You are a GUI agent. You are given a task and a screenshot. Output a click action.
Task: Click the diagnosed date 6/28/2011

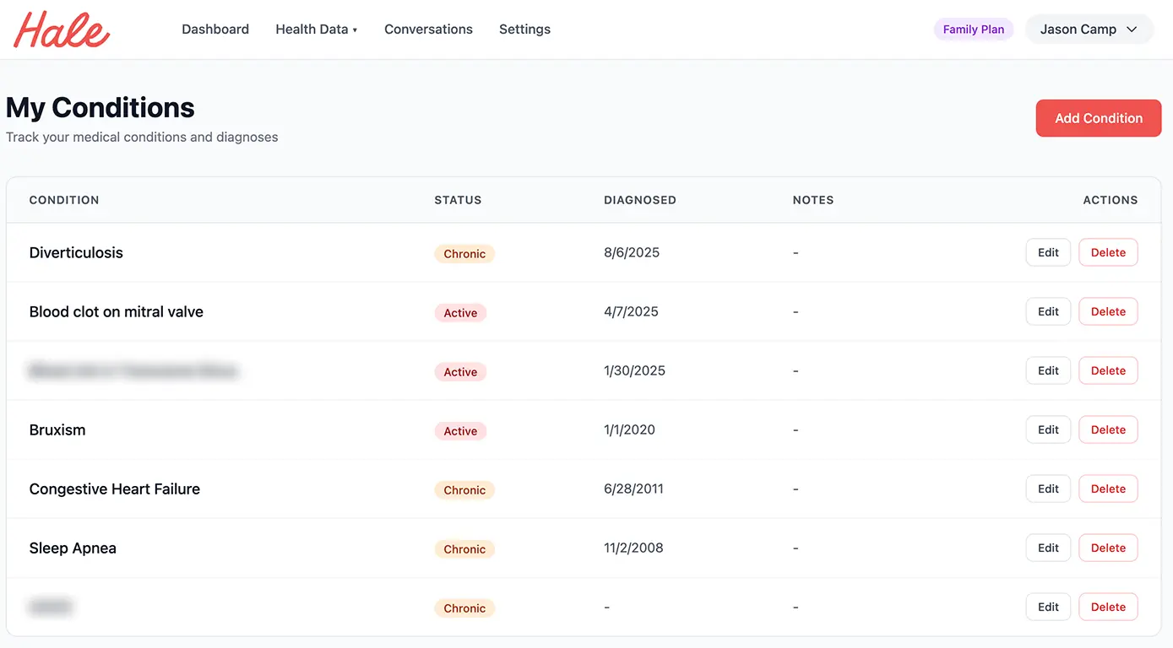633,489
